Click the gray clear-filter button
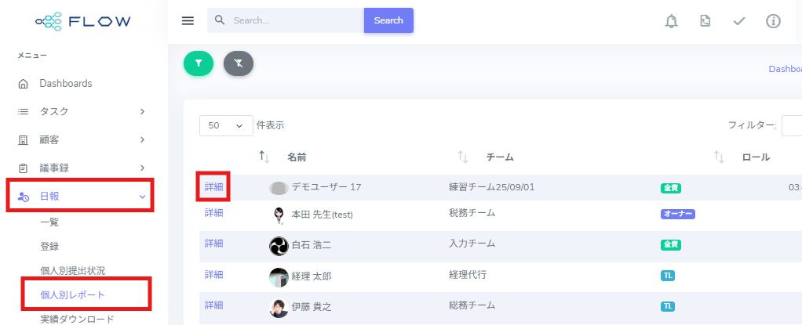This screenshot has width=802, height=325. [239, 64]
